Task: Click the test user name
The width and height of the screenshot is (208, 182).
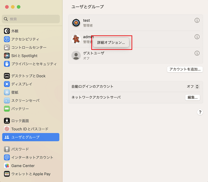Action: [x=87, y=20]
